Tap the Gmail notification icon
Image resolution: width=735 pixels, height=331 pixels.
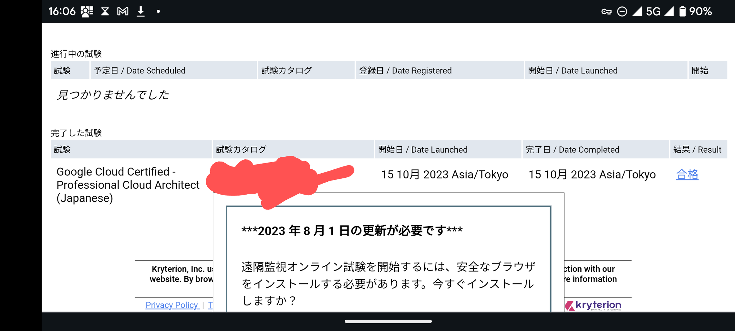123,12
